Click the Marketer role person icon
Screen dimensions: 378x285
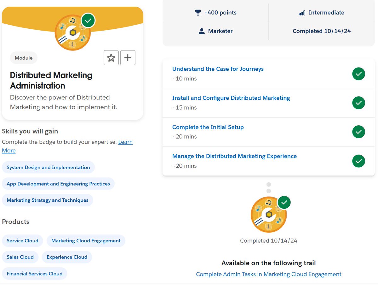202,31
